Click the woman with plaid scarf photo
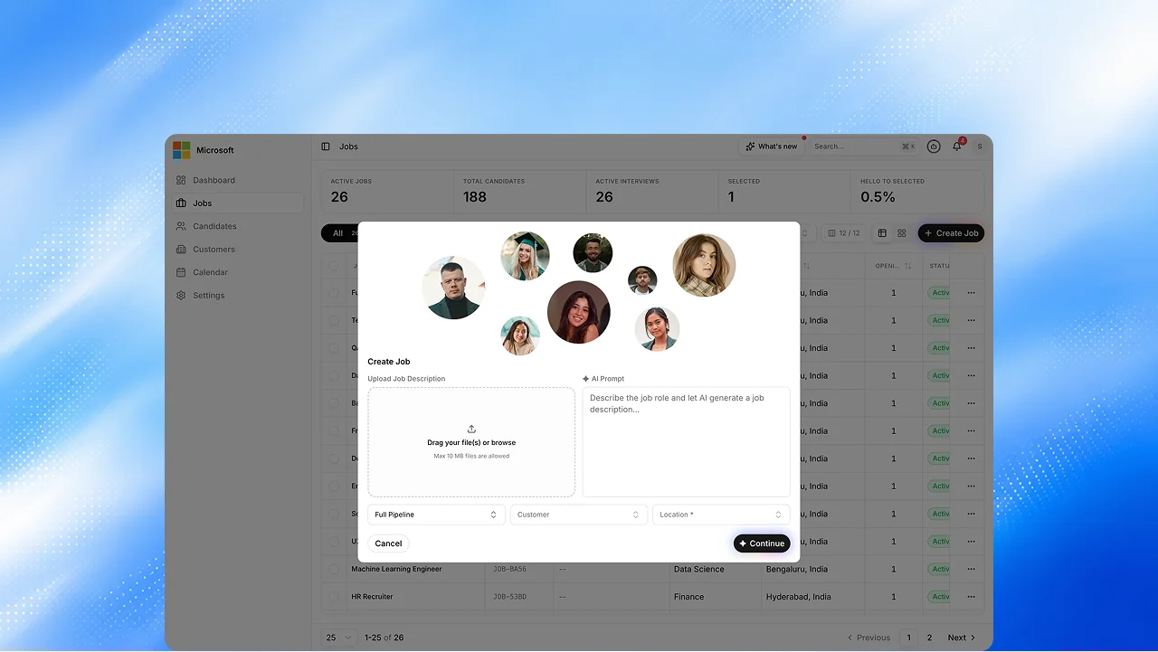 click(704, 265)
